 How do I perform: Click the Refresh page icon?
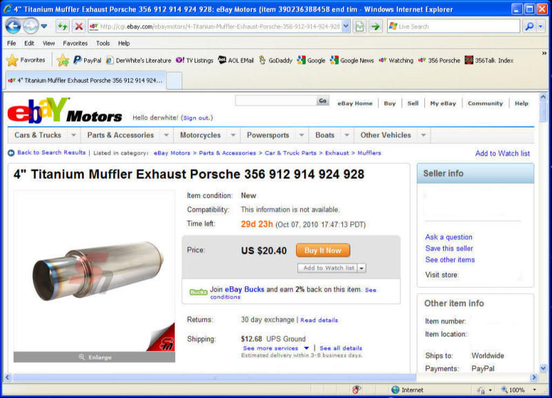pyautogui.click(x=63, y=26)
